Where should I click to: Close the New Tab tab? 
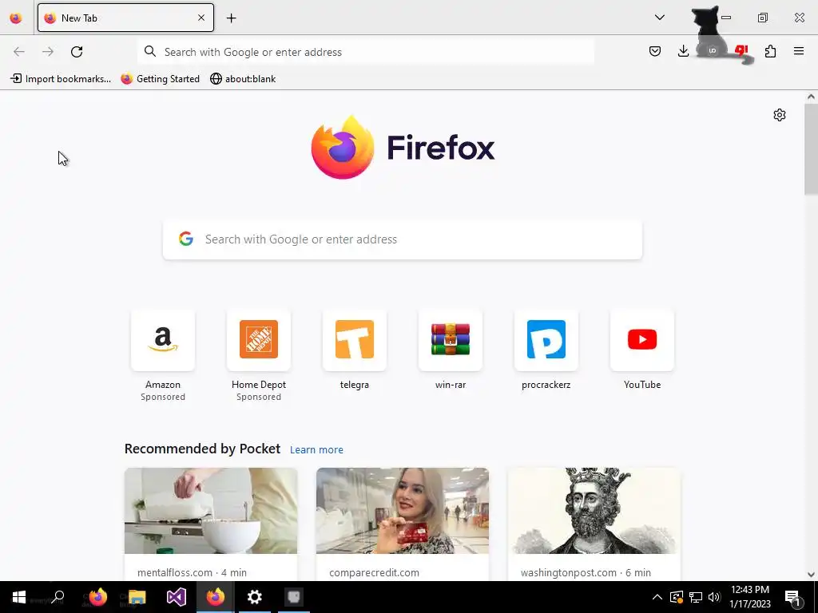pos(201,18)
